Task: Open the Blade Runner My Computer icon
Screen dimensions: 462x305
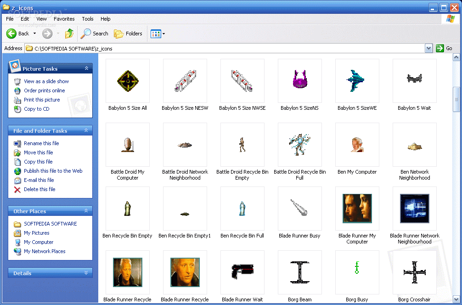Action: [357, 209]
